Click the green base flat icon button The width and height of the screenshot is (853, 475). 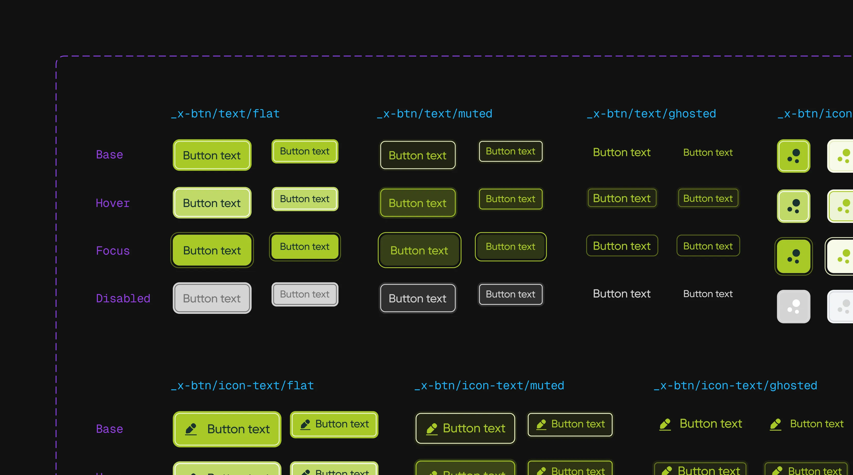coord(794,156)
